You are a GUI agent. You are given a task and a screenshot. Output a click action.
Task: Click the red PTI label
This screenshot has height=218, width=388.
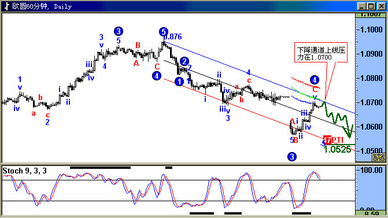point(337,140)
